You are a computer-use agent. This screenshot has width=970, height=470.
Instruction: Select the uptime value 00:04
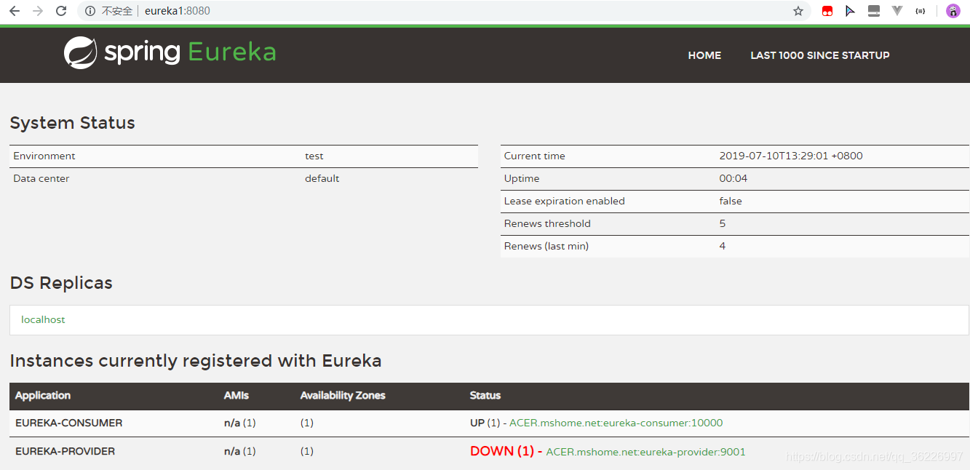(x=734, y=178)
